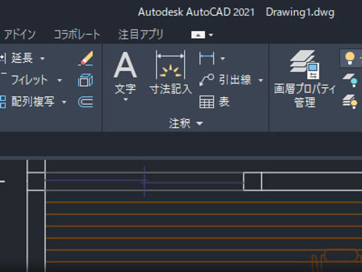Open dropdown arrow next to 引出線
This screenshot has width=362, height=272.
261,80
